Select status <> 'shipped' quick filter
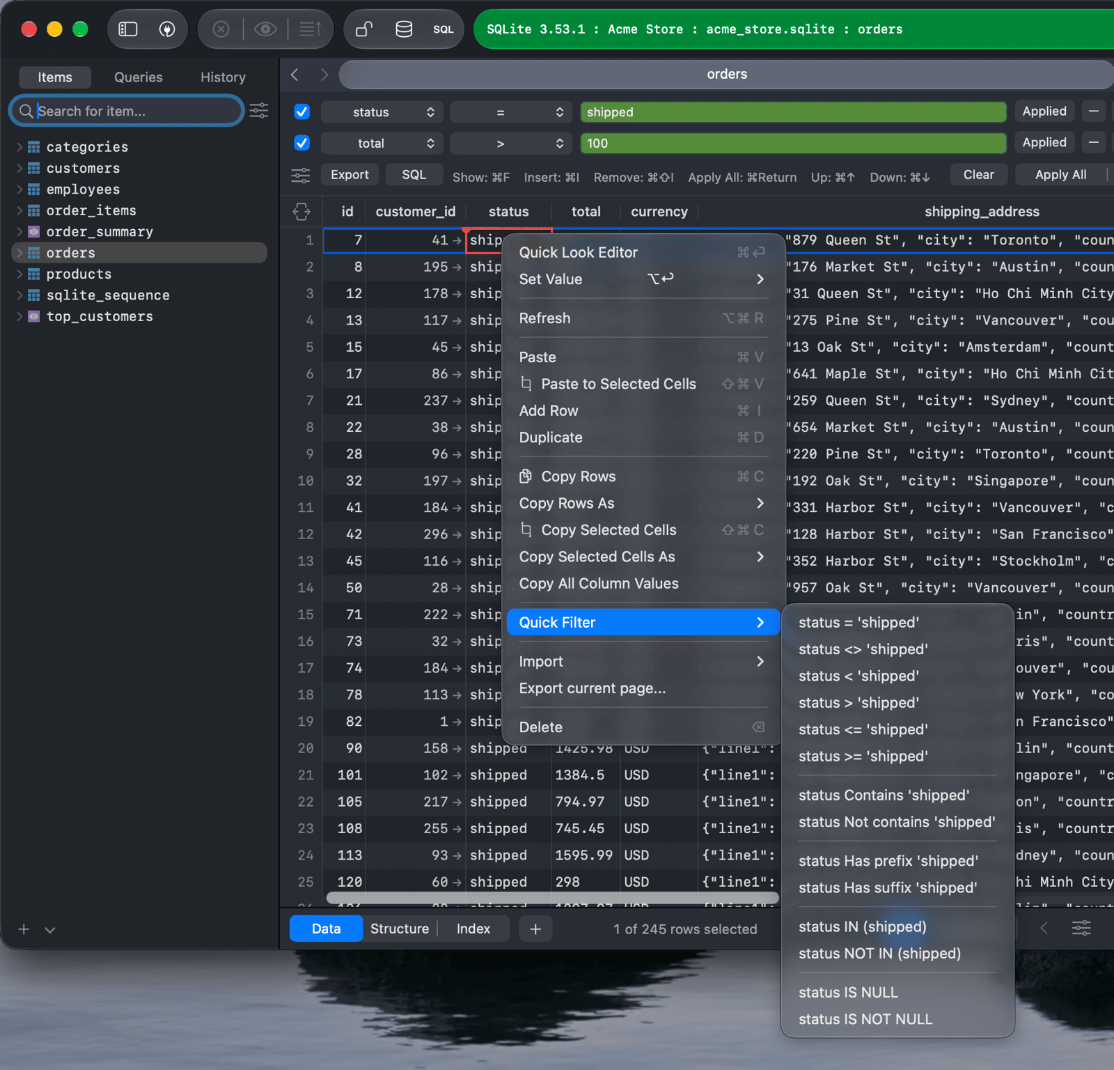 pyautogui.click(x=897, y=649)
